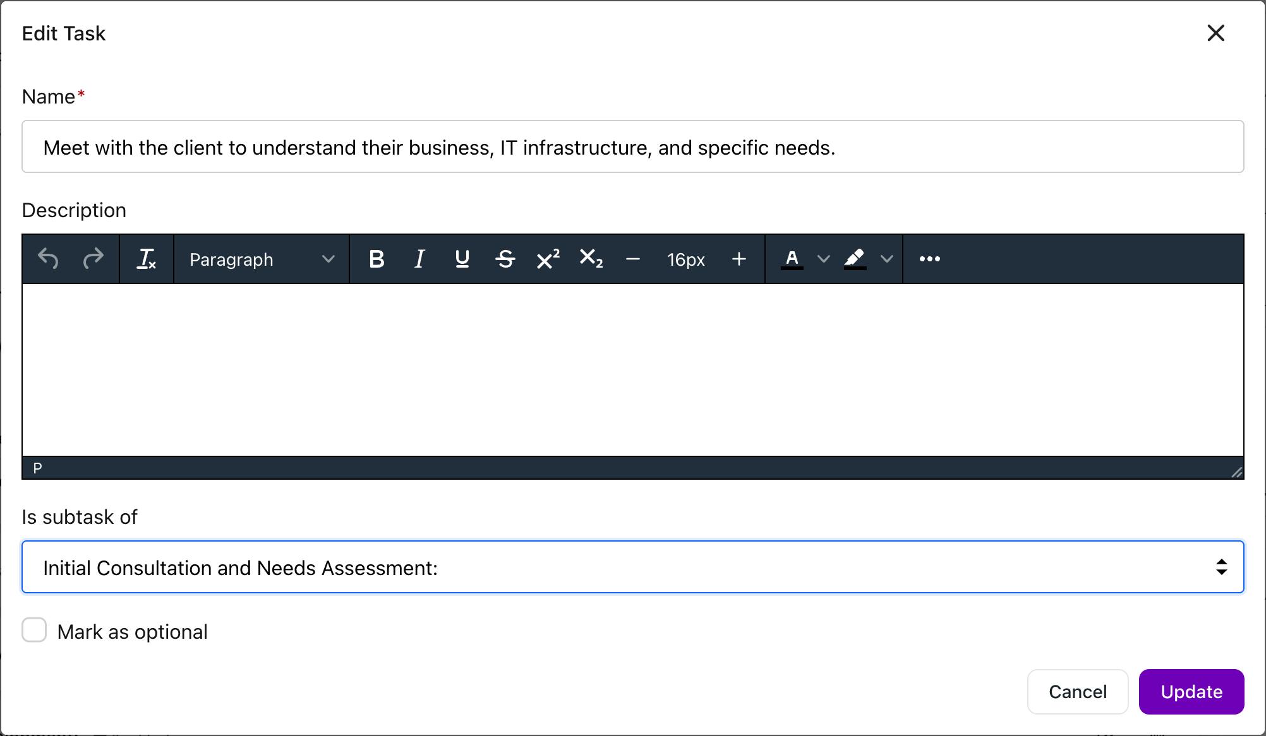
Task: Check the Mark as optional box
Action: (34, 630)
